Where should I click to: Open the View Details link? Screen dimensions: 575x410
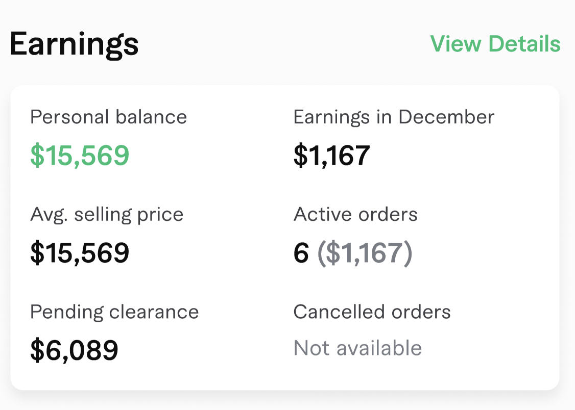point(495,44)
